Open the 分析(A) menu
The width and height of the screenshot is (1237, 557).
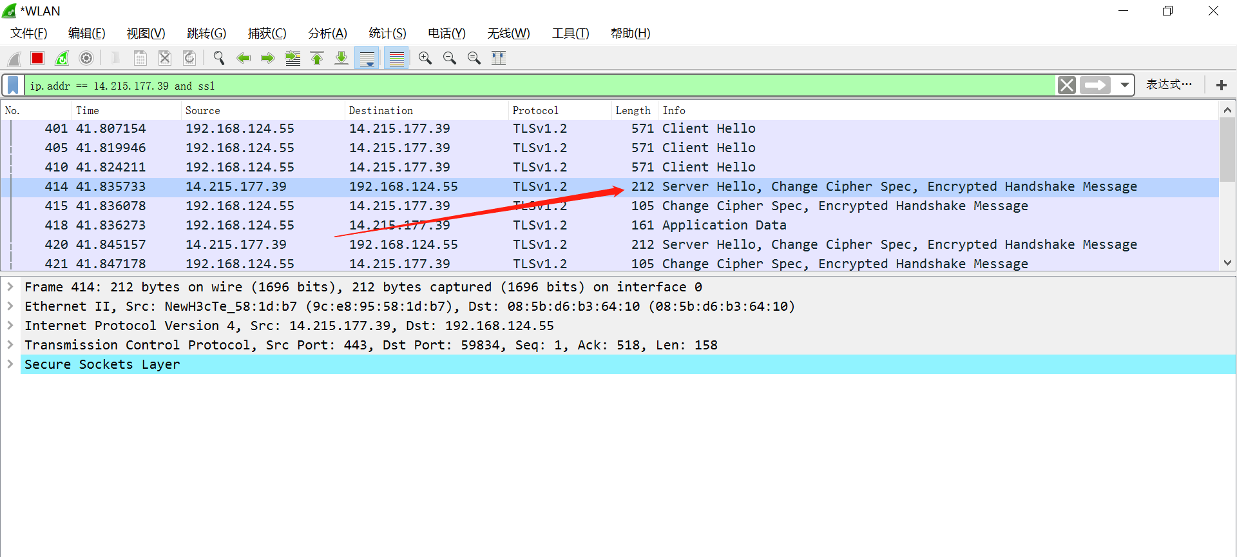coord(327,34)
